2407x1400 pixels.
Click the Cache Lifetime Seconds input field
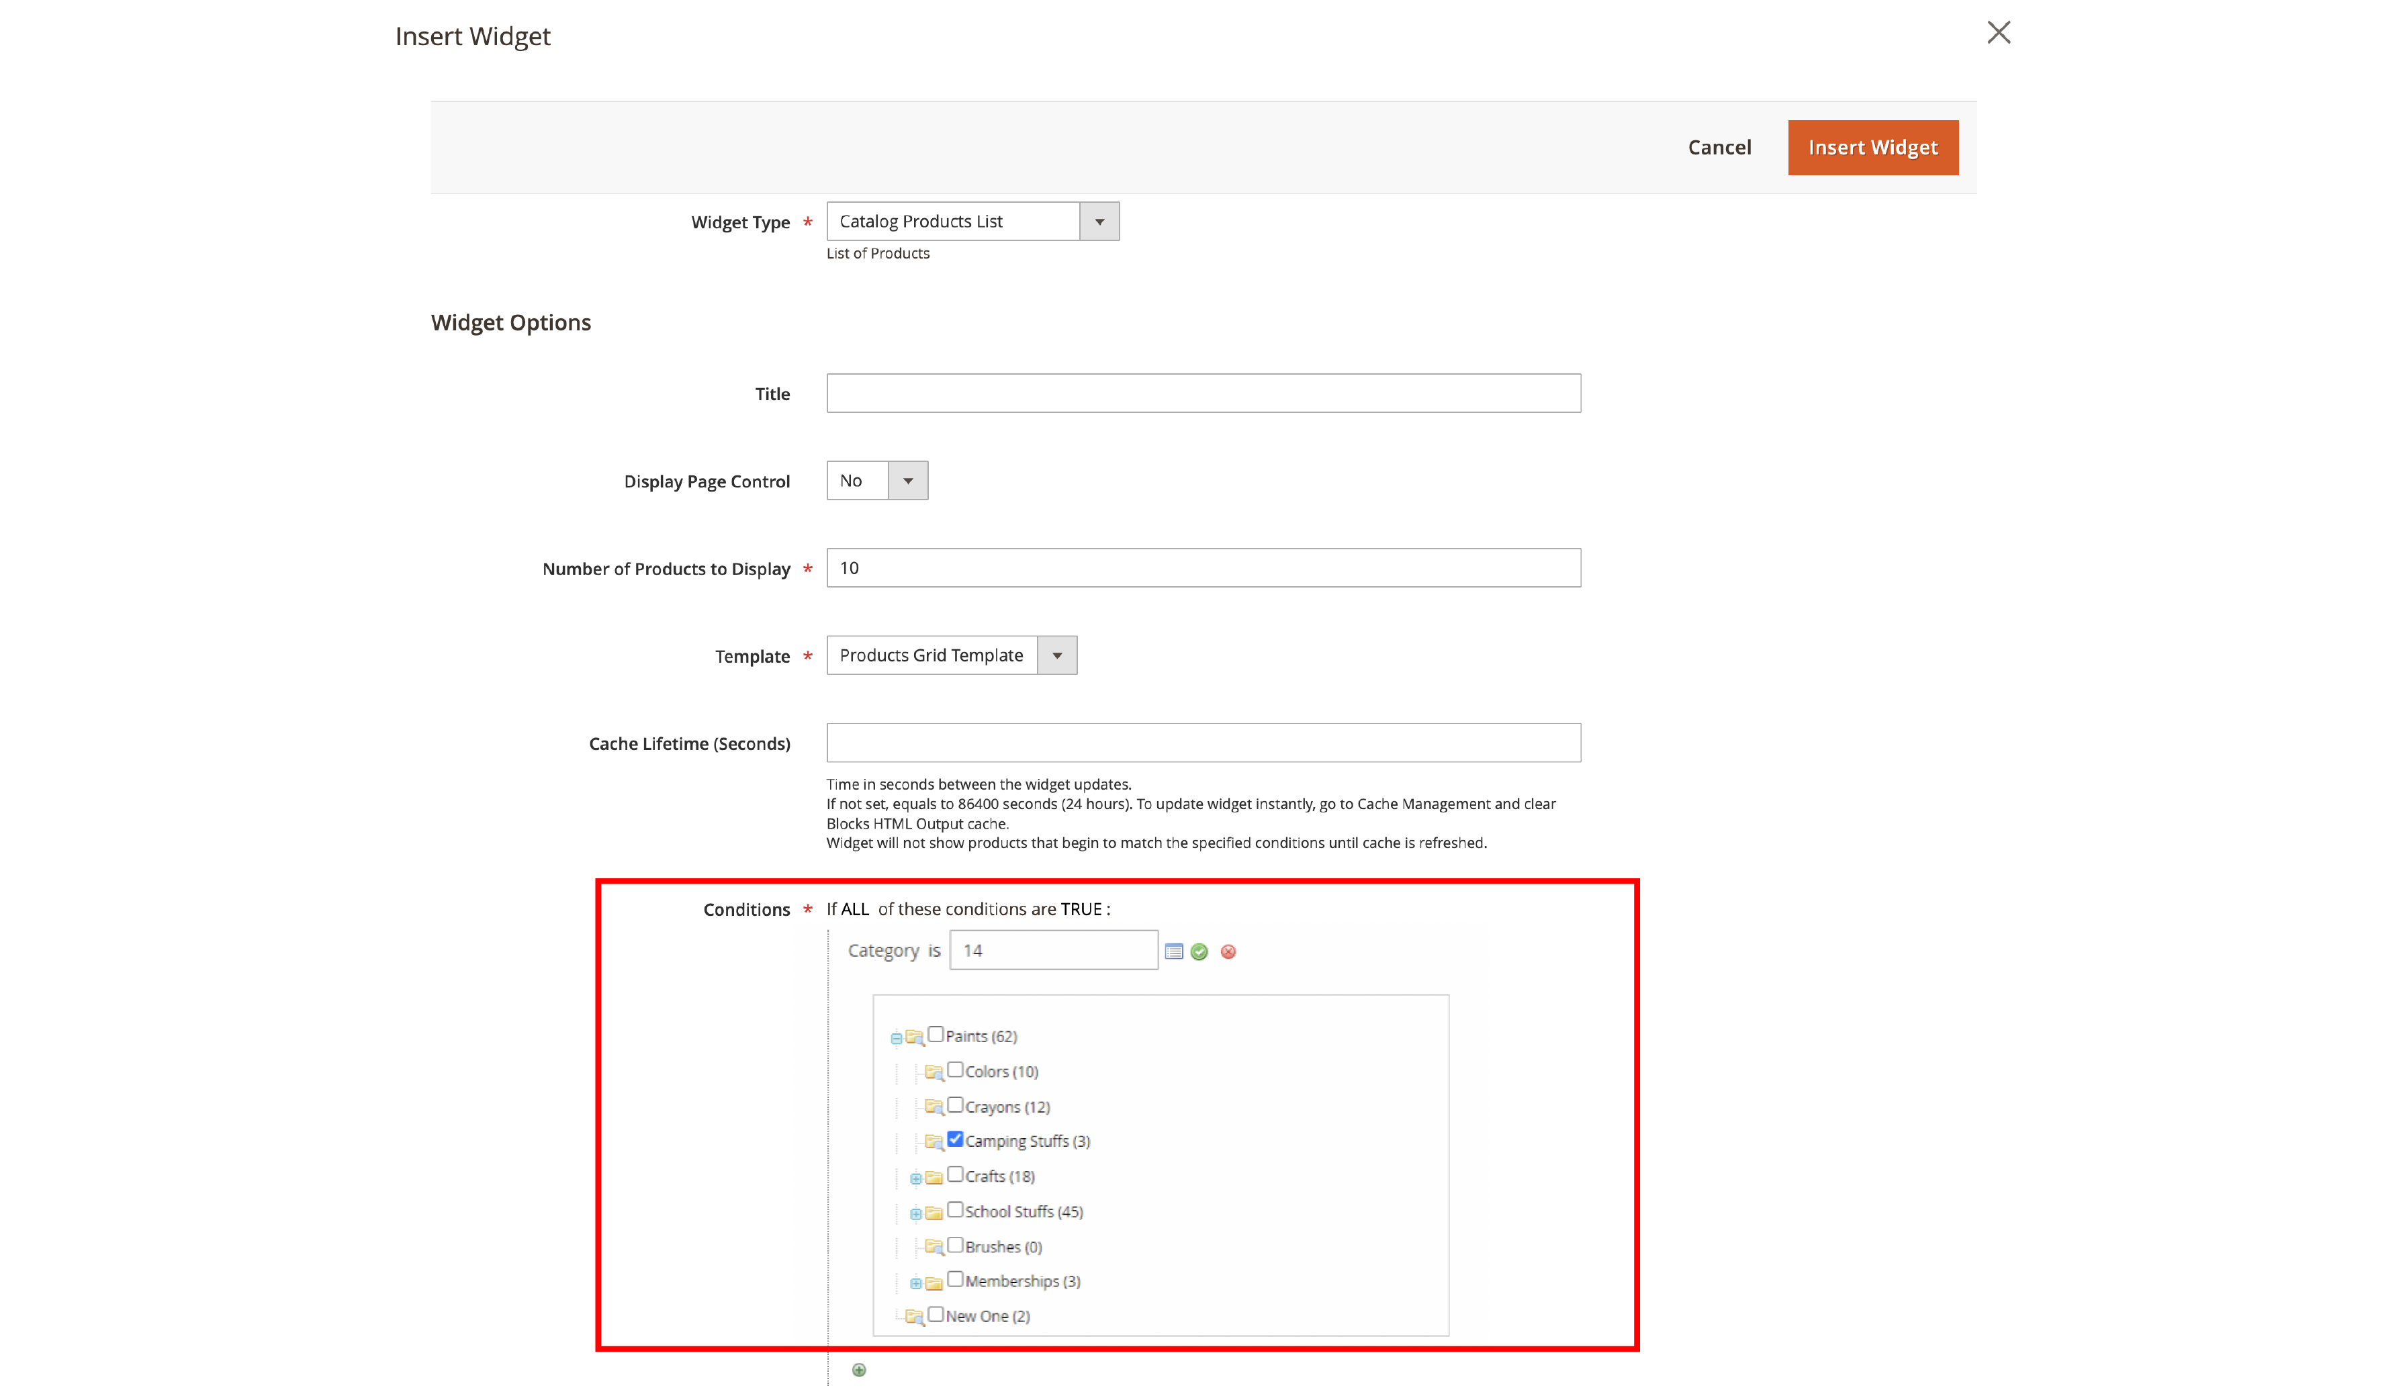pyautogui.click(x=1203, y=743)
